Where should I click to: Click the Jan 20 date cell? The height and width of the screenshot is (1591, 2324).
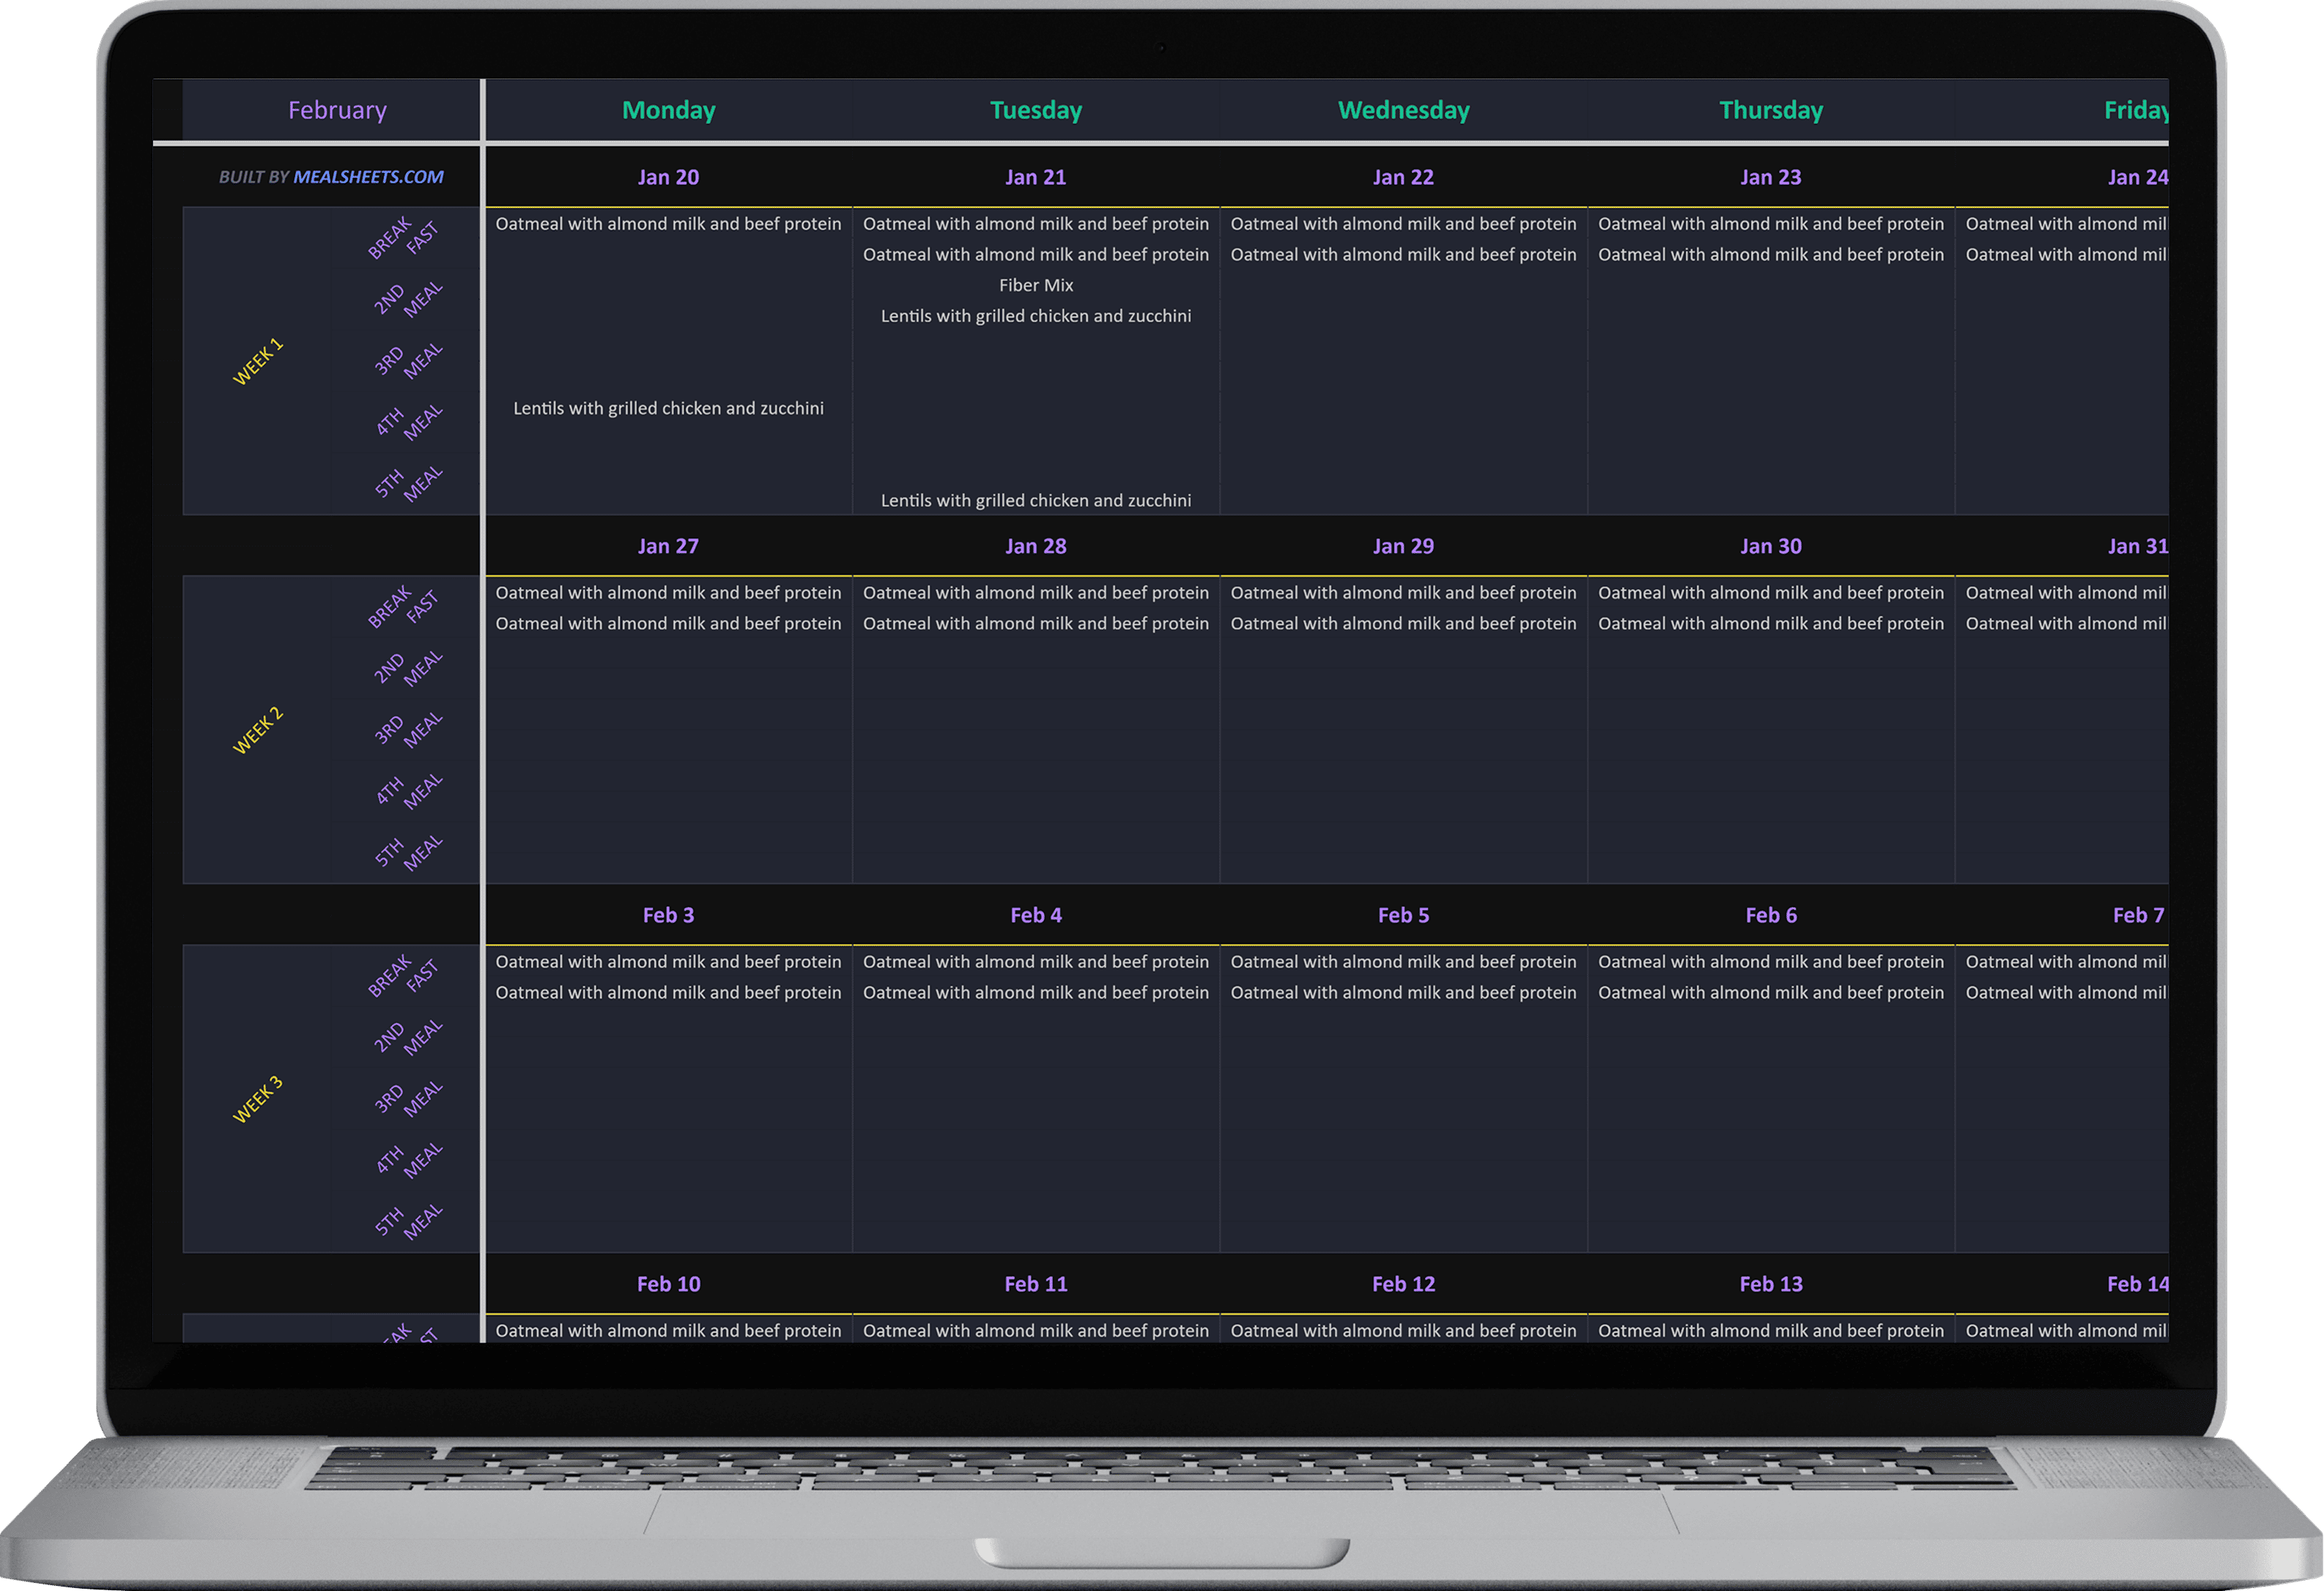pos(668,177)
